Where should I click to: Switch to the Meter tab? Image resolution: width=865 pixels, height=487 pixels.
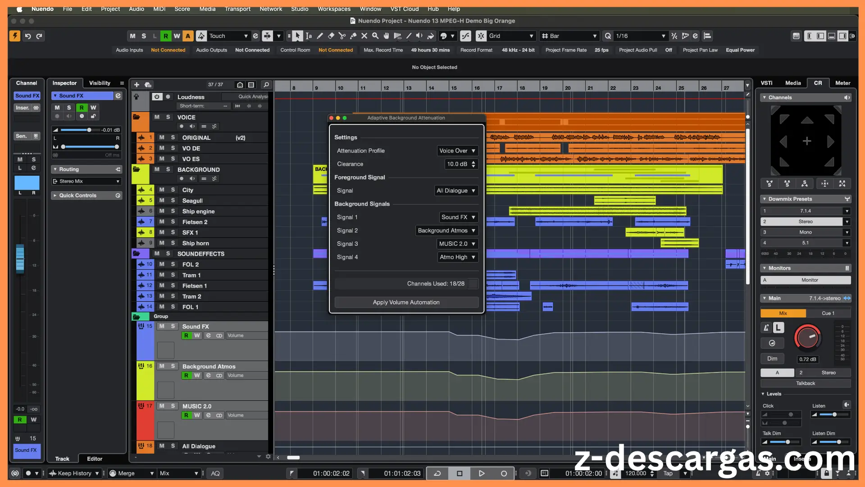[x=842, y=83]
